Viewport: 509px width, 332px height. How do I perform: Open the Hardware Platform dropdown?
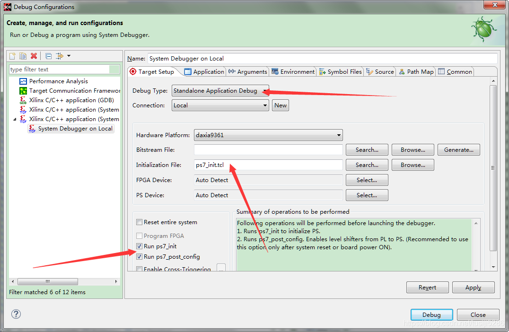click(268, 135)
